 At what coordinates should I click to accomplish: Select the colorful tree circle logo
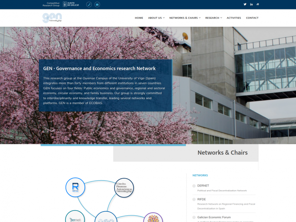(x=153, y=218)
